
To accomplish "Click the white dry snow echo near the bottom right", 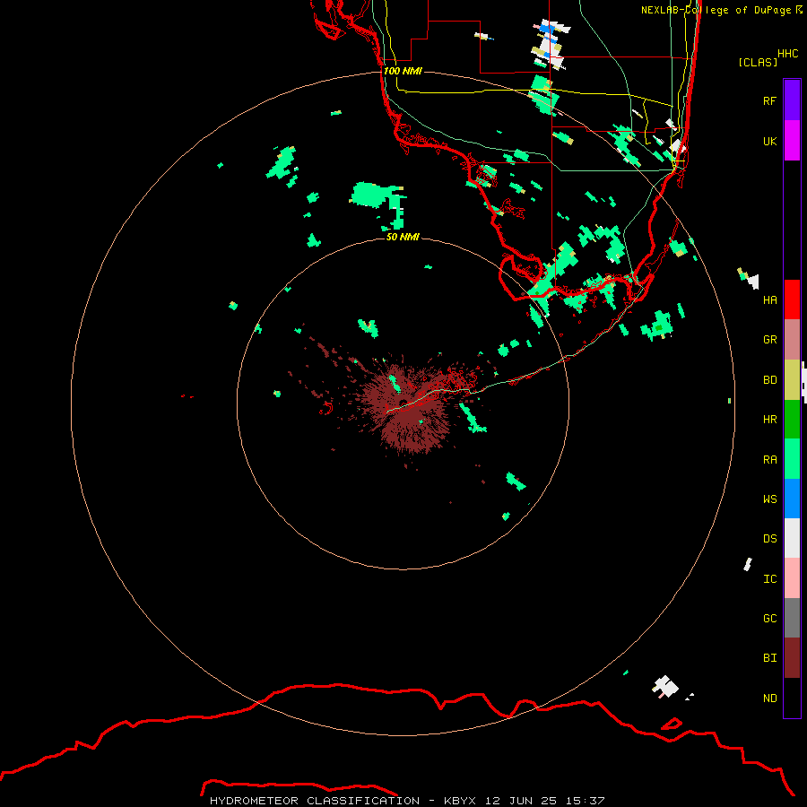I will tap(665, 687).
